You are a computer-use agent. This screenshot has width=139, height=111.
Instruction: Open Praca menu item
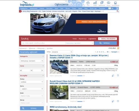(x=74, y=8)
